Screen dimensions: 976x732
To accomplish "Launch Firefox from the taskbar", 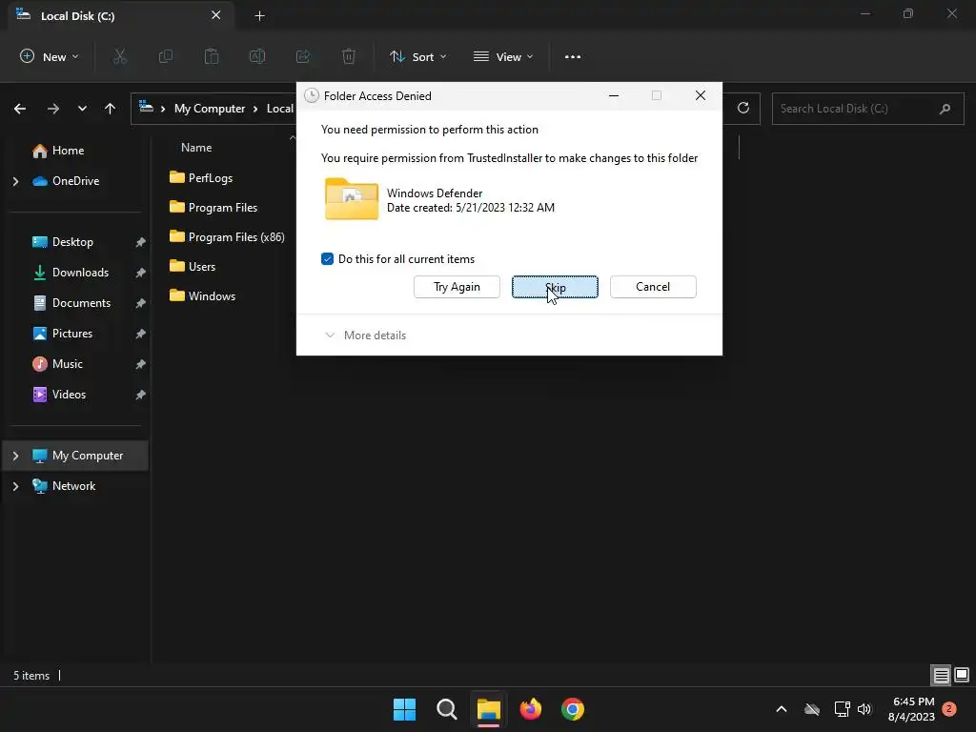I will [x=530, y=709].
